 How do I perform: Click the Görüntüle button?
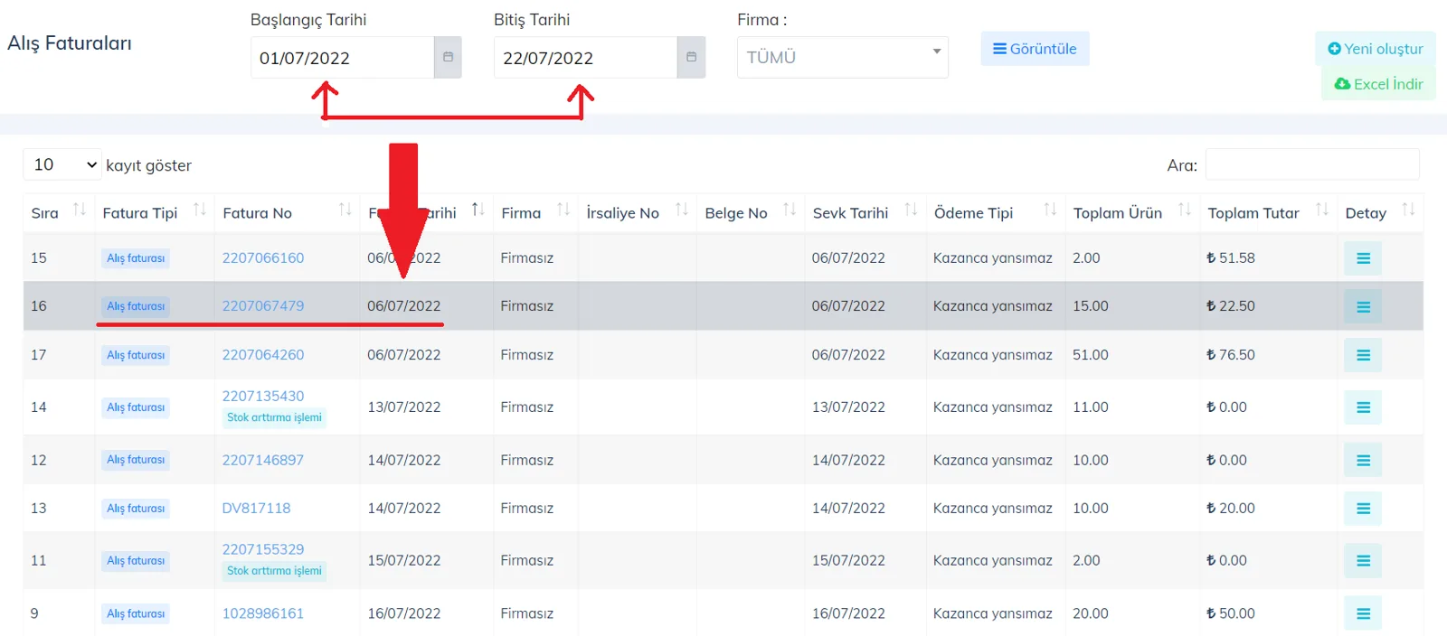tap(1035, 49)
